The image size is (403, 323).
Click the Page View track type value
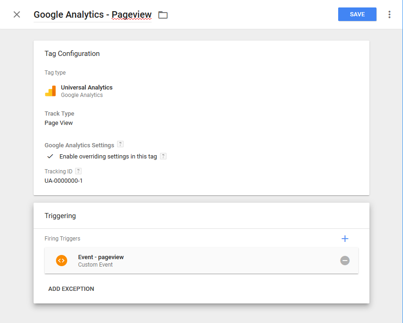click(x=59, y=123)
